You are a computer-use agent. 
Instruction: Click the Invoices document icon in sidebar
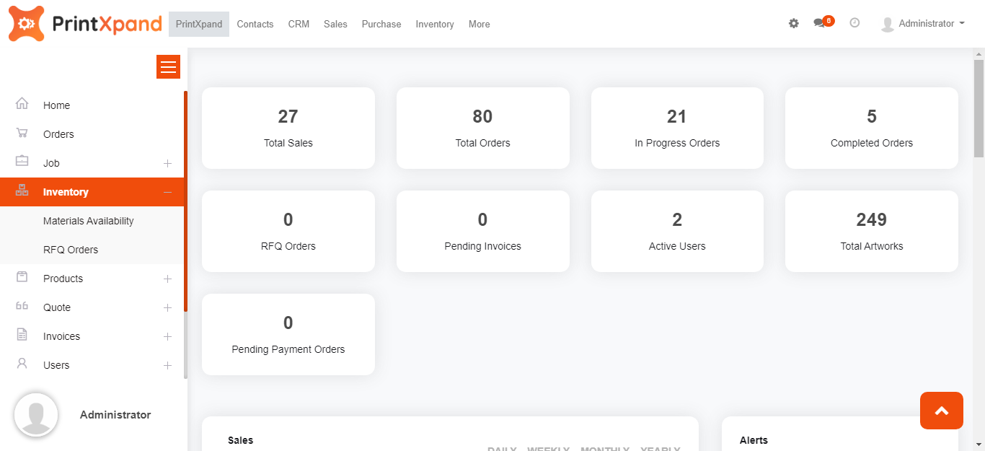[x=22, y=335]
